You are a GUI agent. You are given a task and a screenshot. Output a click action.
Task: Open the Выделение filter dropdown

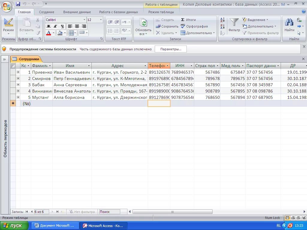[255, 20]
